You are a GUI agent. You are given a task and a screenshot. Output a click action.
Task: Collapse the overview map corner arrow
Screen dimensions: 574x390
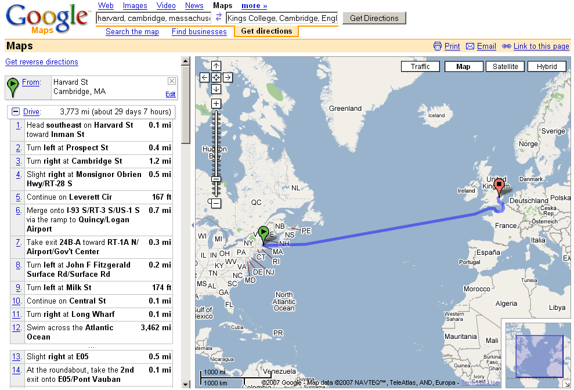tap(566, 384)
